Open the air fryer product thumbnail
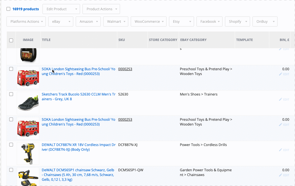The height and width of the screenshot is (186, 295). [x=28, y=56]
